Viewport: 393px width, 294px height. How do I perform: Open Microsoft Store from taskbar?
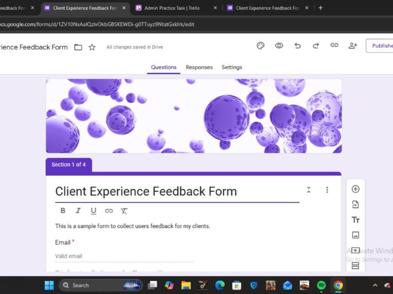pos(237,285)
